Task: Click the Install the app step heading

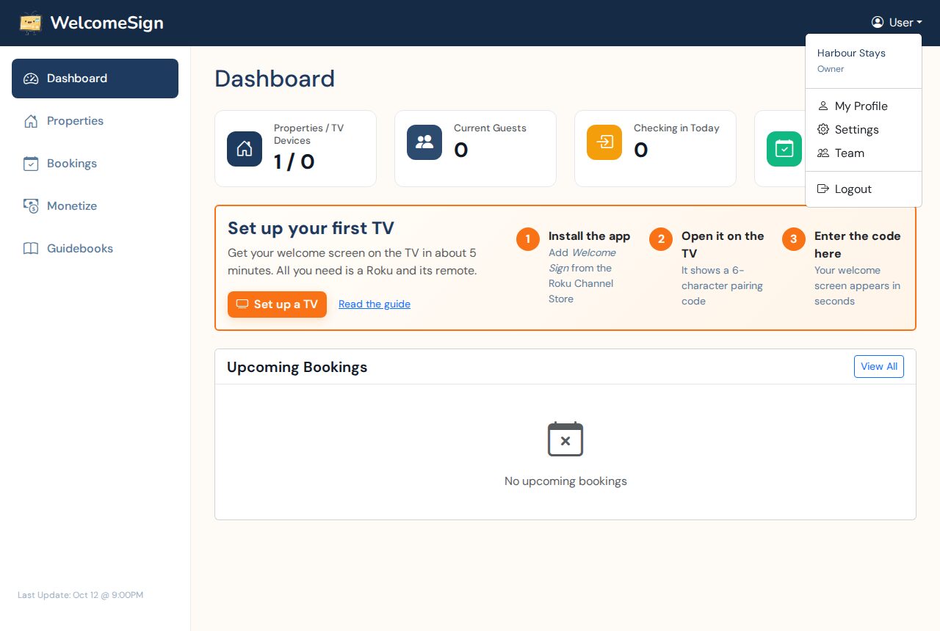Action: point(590,236)
